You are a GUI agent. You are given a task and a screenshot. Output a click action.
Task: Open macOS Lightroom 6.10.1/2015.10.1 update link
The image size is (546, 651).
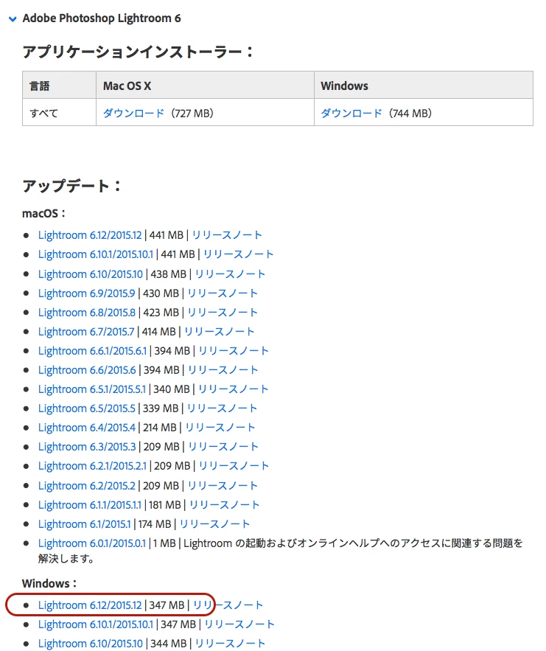96,254
